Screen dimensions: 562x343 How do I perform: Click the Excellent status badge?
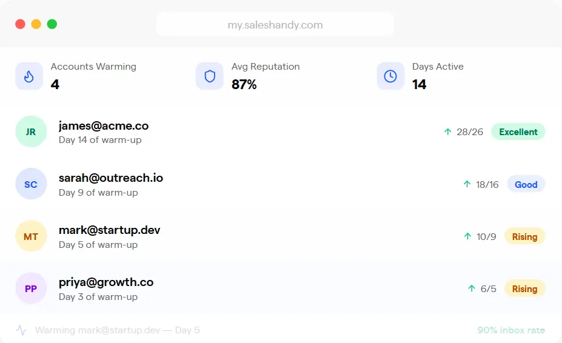point(518,132)
